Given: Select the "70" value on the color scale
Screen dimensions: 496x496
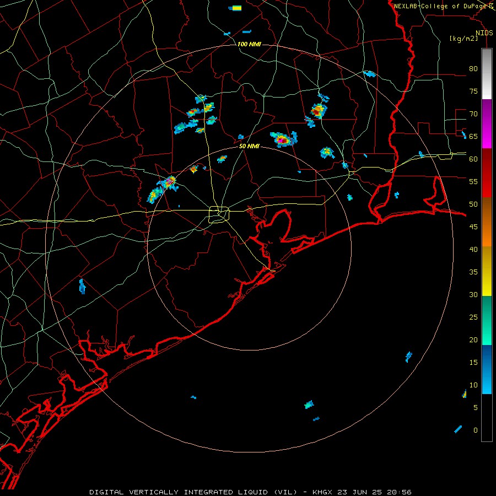Looking at the screenshot, I should (473, 114).
